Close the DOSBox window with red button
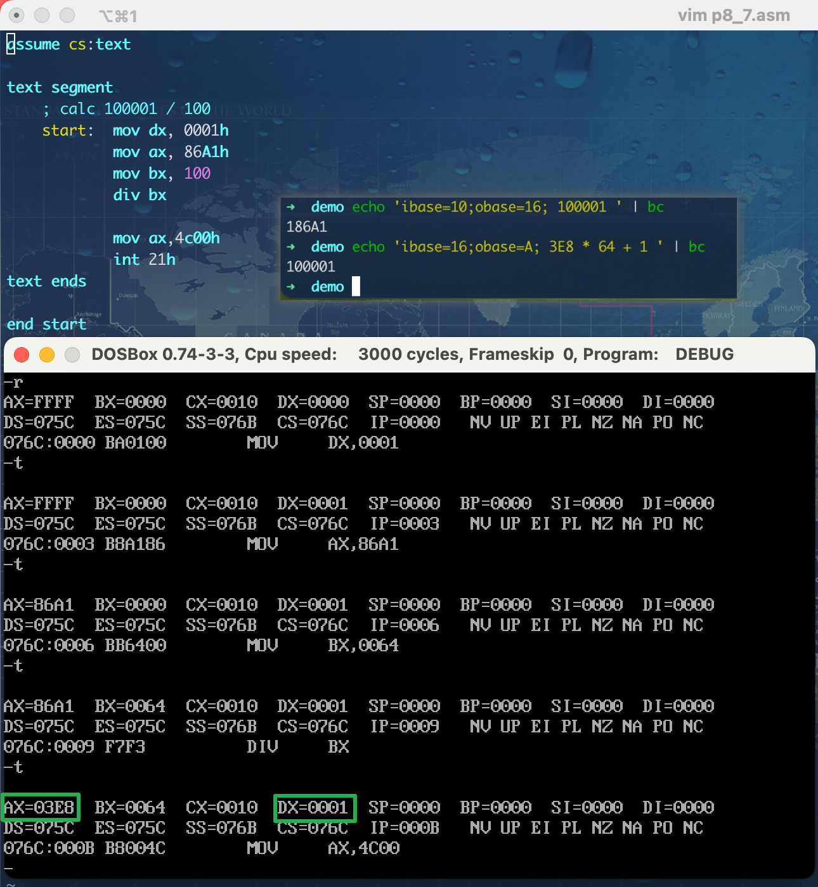Screen dimensions: 818x887 pyautogui.click(x=22, y=355)
